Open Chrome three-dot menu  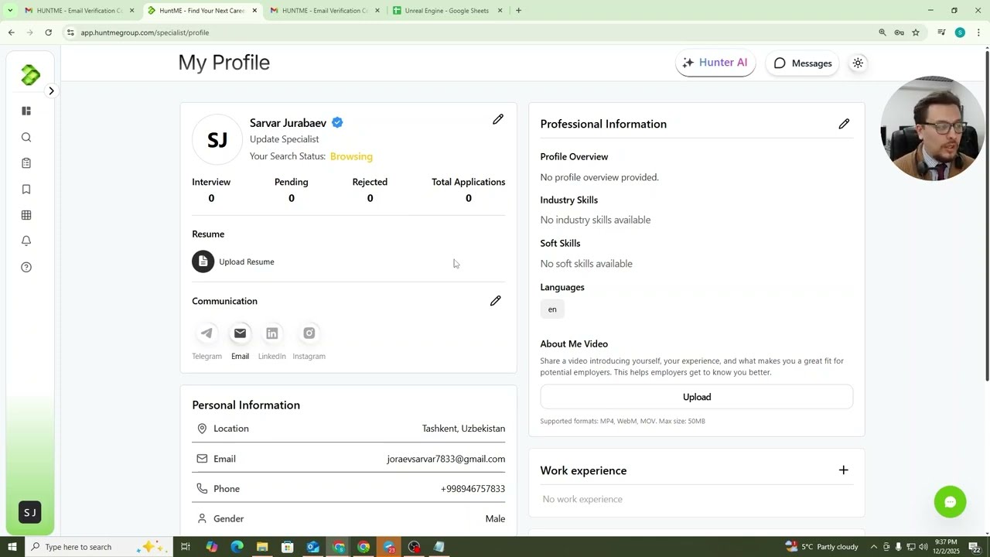click(978, 32)
